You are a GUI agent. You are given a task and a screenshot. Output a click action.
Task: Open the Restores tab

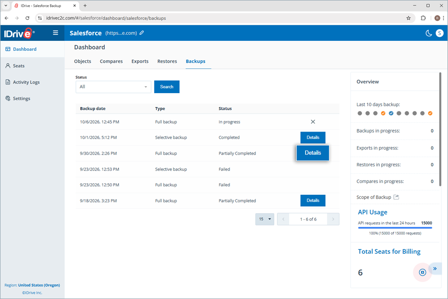click(x=167, y=61)
